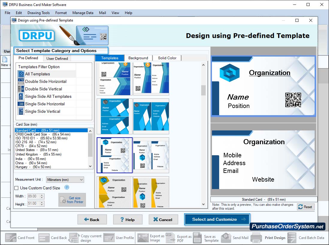
Task: Open the Solid Color tab
Action: coord(167,58)
